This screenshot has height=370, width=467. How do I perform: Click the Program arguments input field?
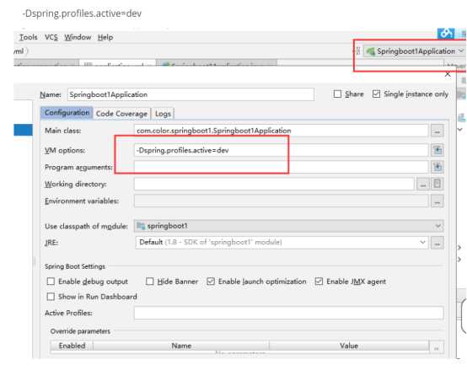[x=281, y=167]
